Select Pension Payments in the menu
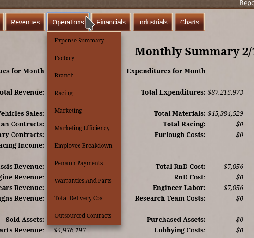 (x=84, y=163)
